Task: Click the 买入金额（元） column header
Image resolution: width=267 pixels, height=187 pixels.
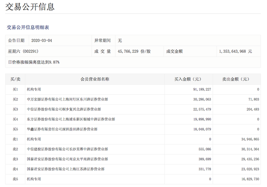Action: (189, 79)
